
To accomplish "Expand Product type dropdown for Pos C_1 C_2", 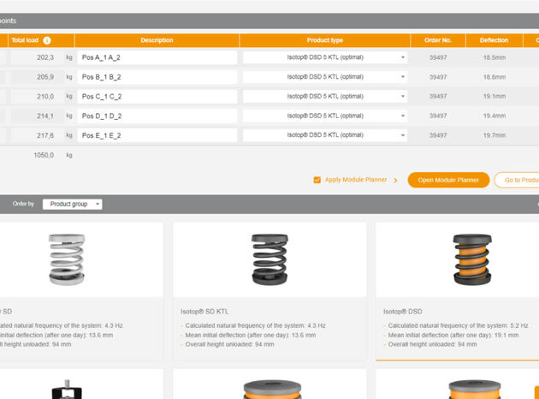I will point(324,97).
